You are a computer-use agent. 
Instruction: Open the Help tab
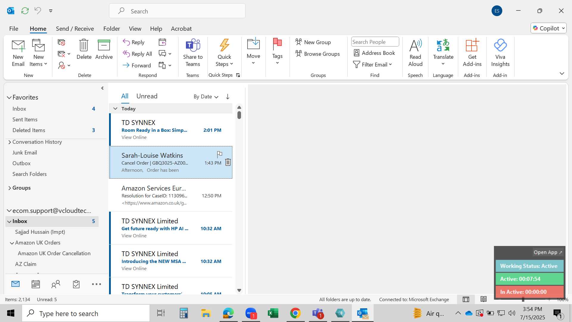click(x=156, y=29)
